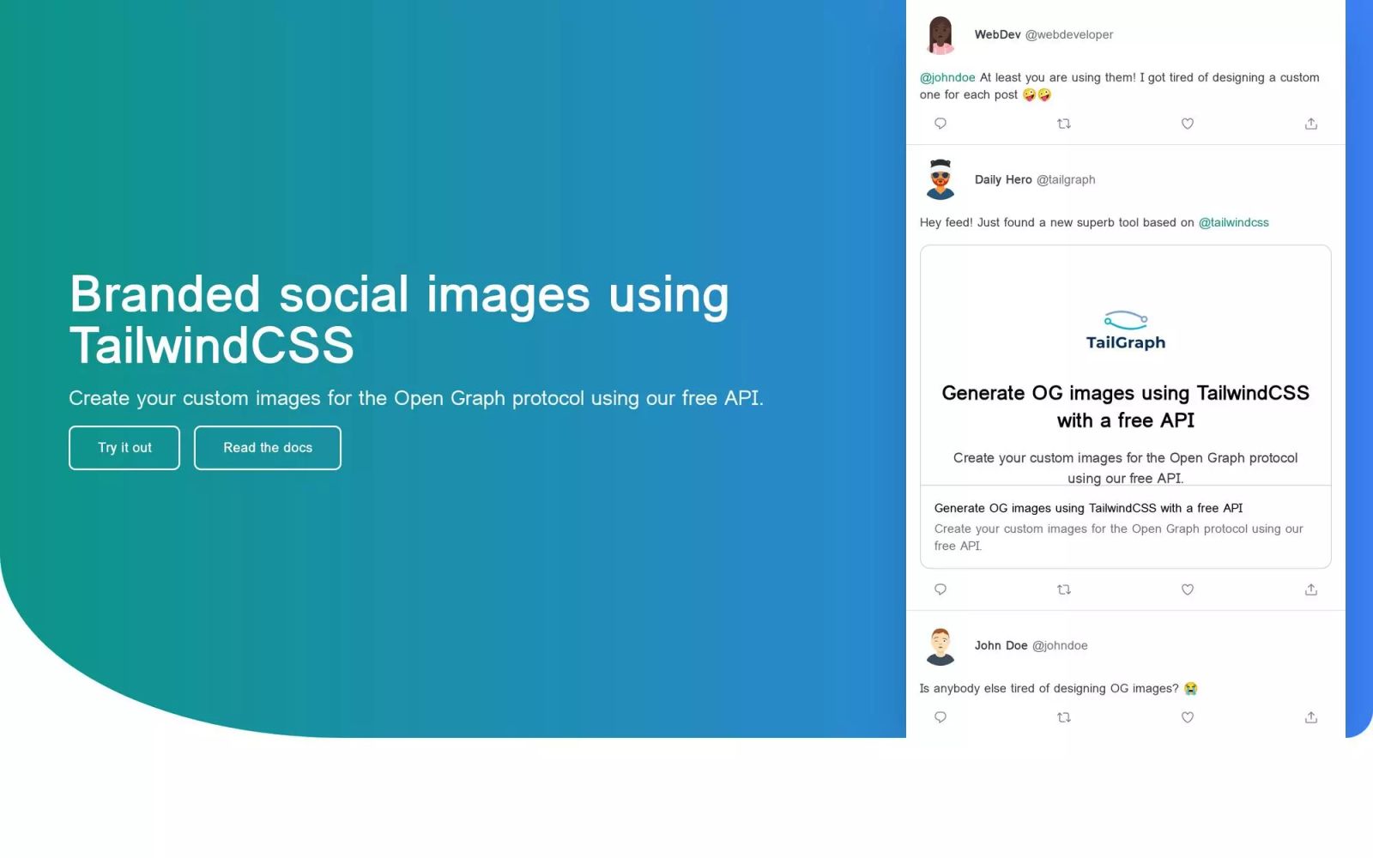Like the WebDev tweet with heart

(1188, 124)
